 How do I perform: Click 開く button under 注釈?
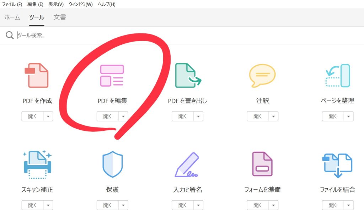(258, 116)
